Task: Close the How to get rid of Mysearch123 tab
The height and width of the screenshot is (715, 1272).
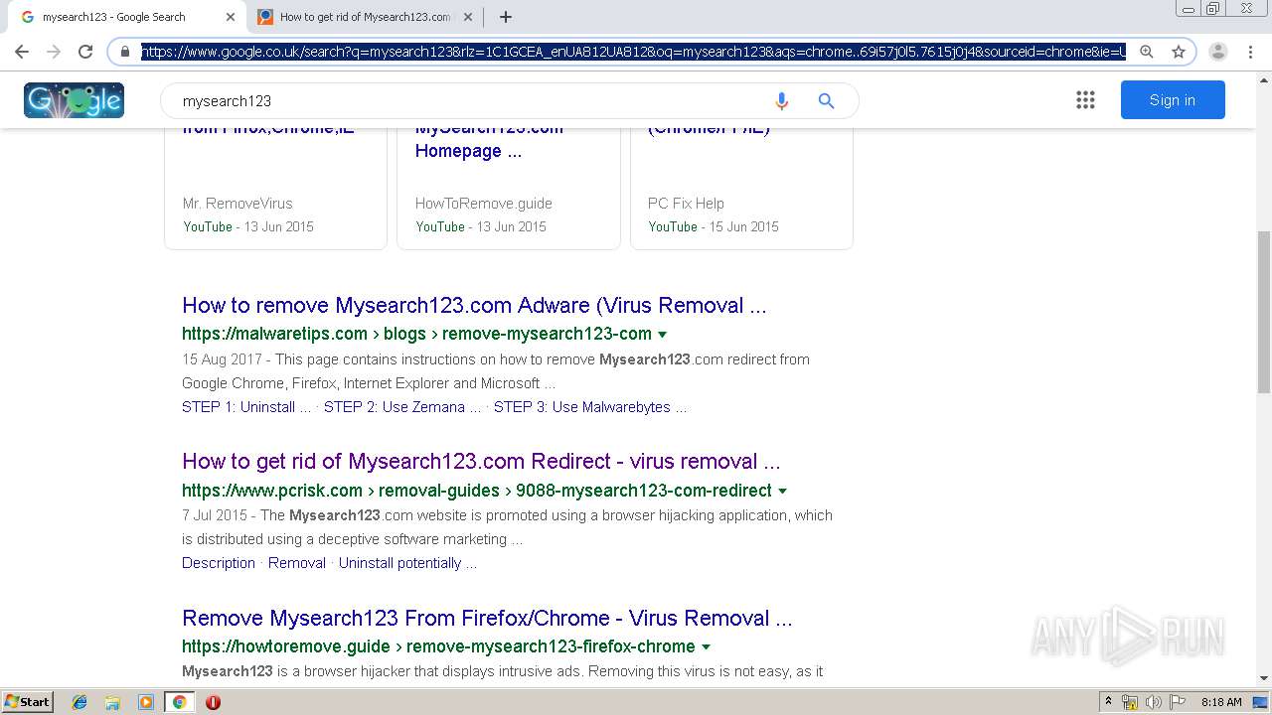Action: (468, 17)
